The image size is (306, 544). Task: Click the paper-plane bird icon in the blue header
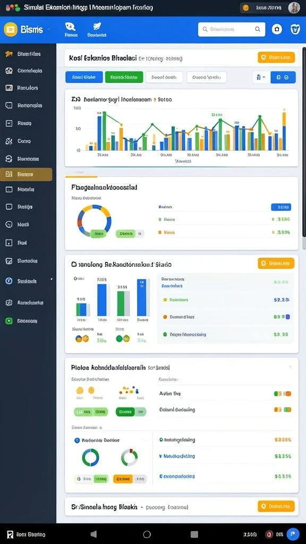tap(97, 27)
